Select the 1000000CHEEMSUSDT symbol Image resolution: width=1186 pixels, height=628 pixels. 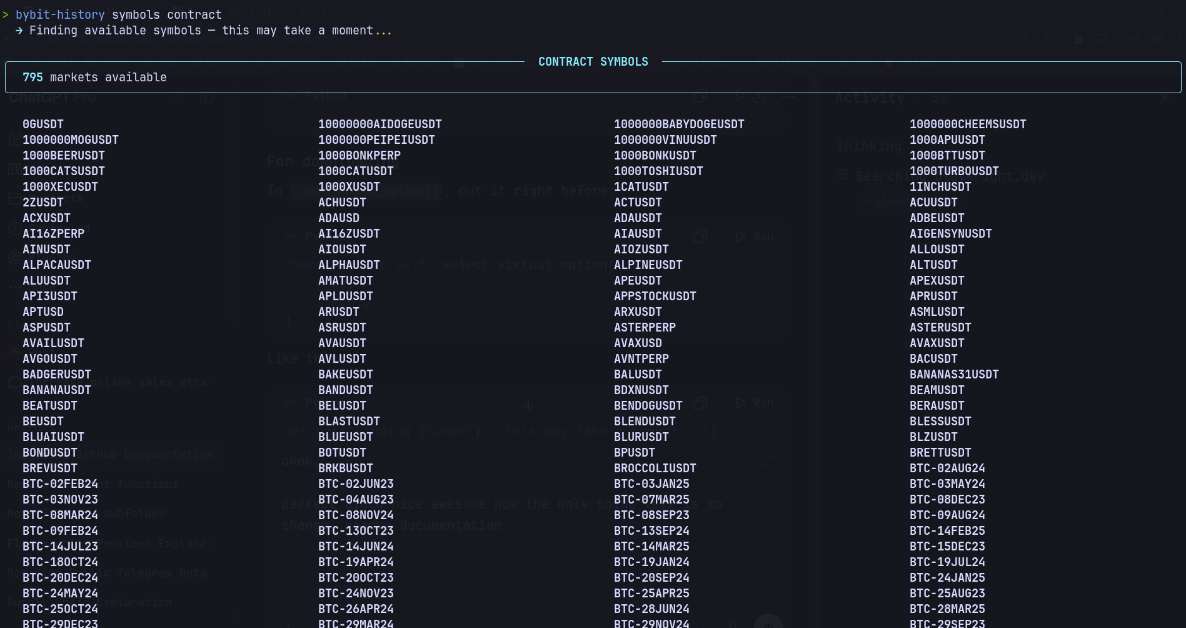click(968, 124)
